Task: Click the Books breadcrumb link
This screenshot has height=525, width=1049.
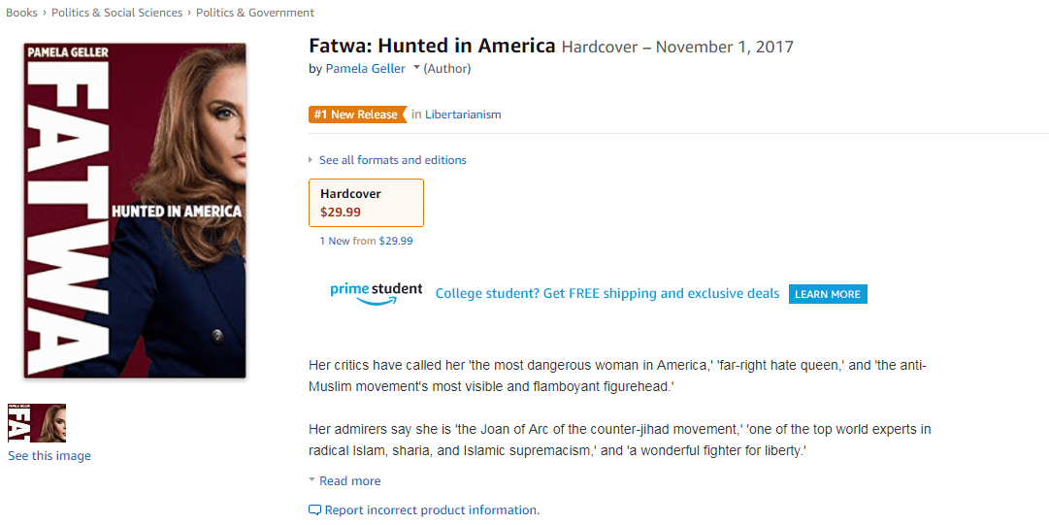Action: (x=21, y=13)
